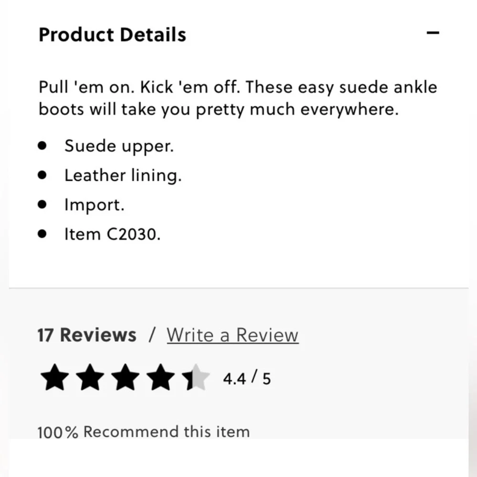
Task: Click the Leather lining bullet item
Action: (x=123, y=176)
